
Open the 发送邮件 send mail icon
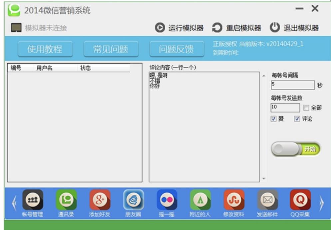(267, 200)
